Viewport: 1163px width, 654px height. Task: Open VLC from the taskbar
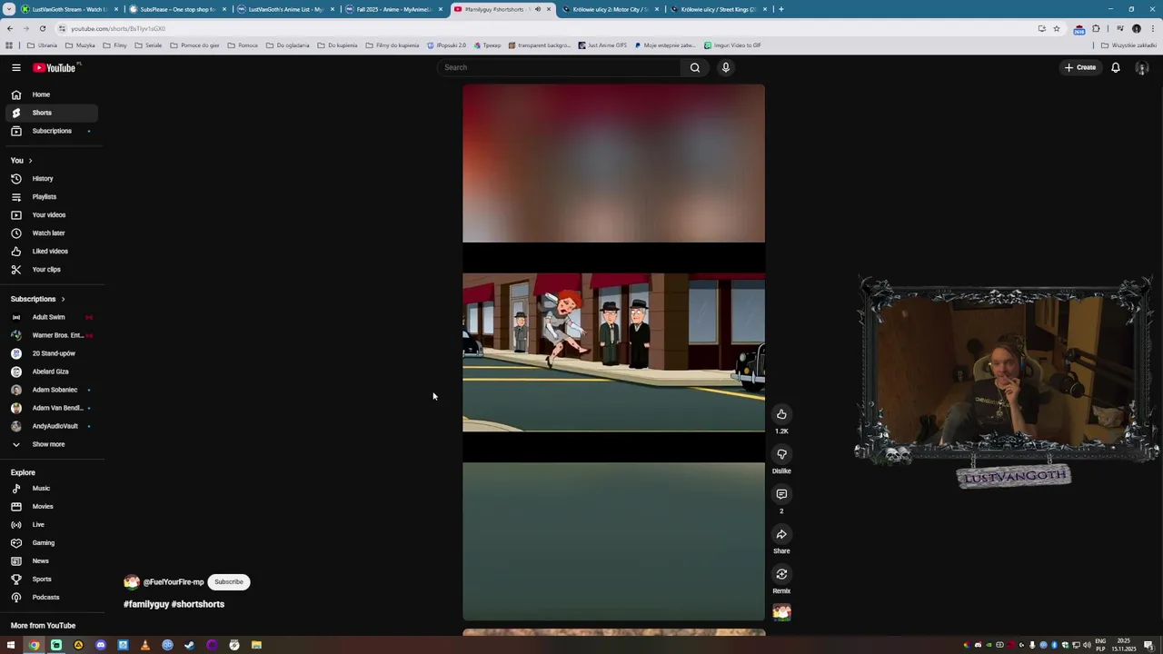(144, 645)
